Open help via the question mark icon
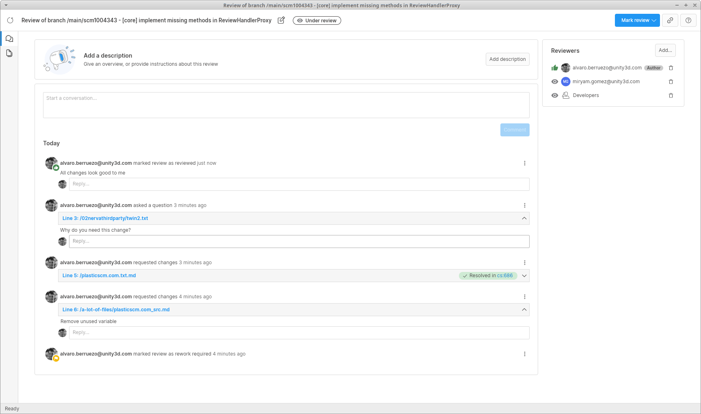The width and height of the screenshot is (701, 414). [688, 20]
